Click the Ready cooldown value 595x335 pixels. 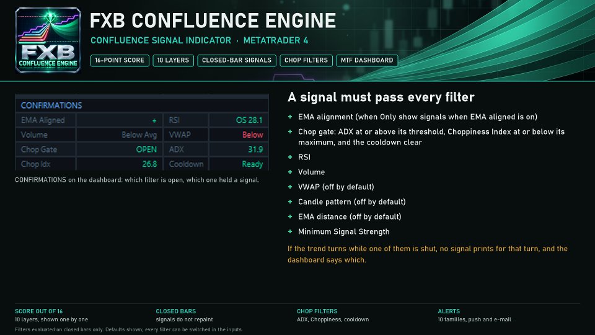coord(253,164)
